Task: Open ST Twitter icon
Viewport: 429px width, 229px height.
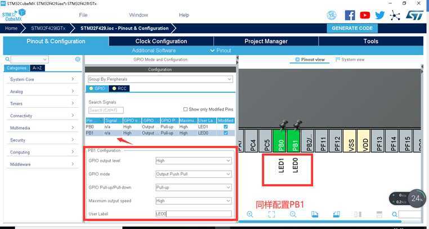Action: (x=380, y=15)
